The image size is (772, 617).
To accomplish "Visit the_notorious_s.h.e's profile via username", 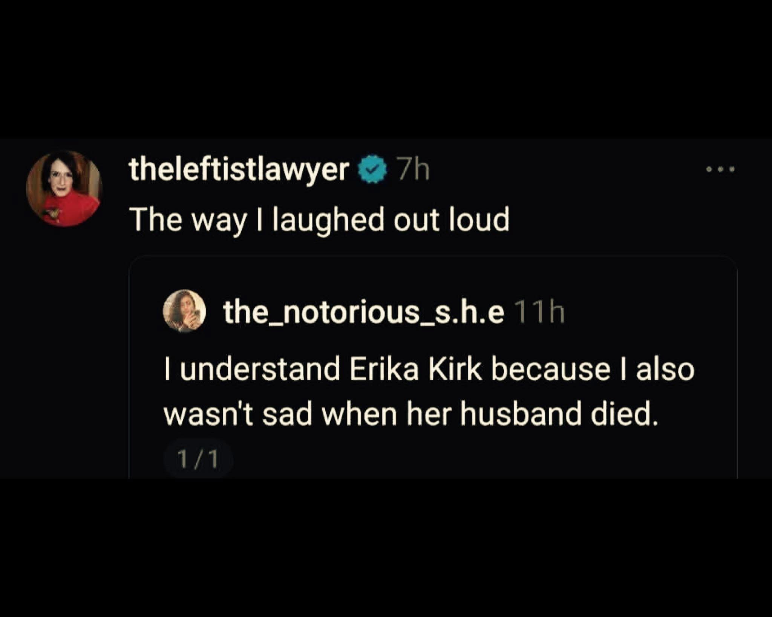I will tap(363, 312).
